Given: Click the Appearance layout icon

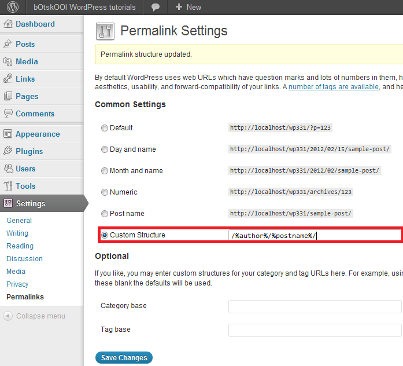Looking at the screenshot, I should pos(8,134).
